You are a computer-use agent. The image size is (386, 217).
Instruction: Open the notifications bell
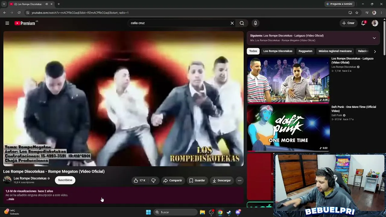point(364,23)
